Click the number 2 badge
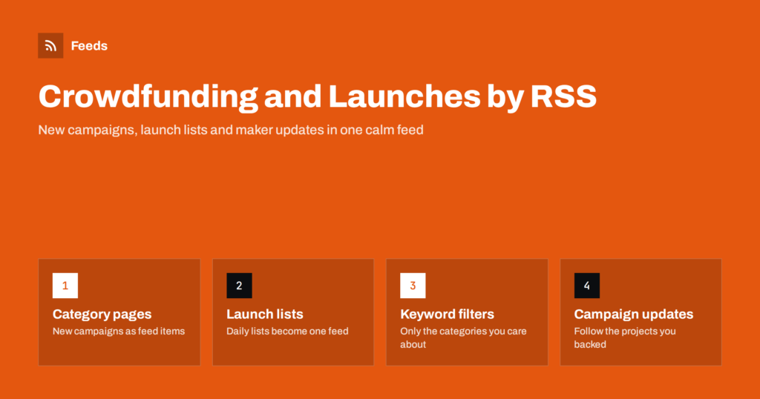Viewport: 760px width, 399px height. pyautogui.click(x=239, y=286)
